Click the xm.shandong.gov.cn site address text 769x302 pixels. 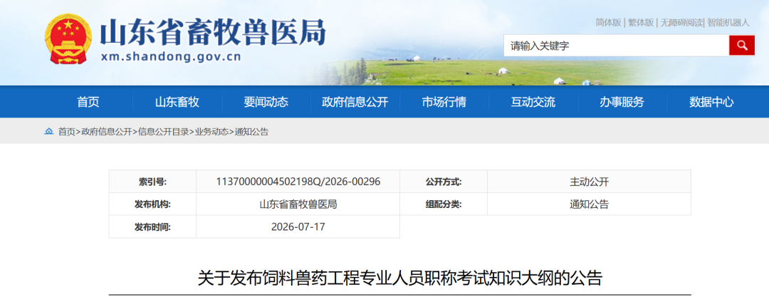(171, 57)
